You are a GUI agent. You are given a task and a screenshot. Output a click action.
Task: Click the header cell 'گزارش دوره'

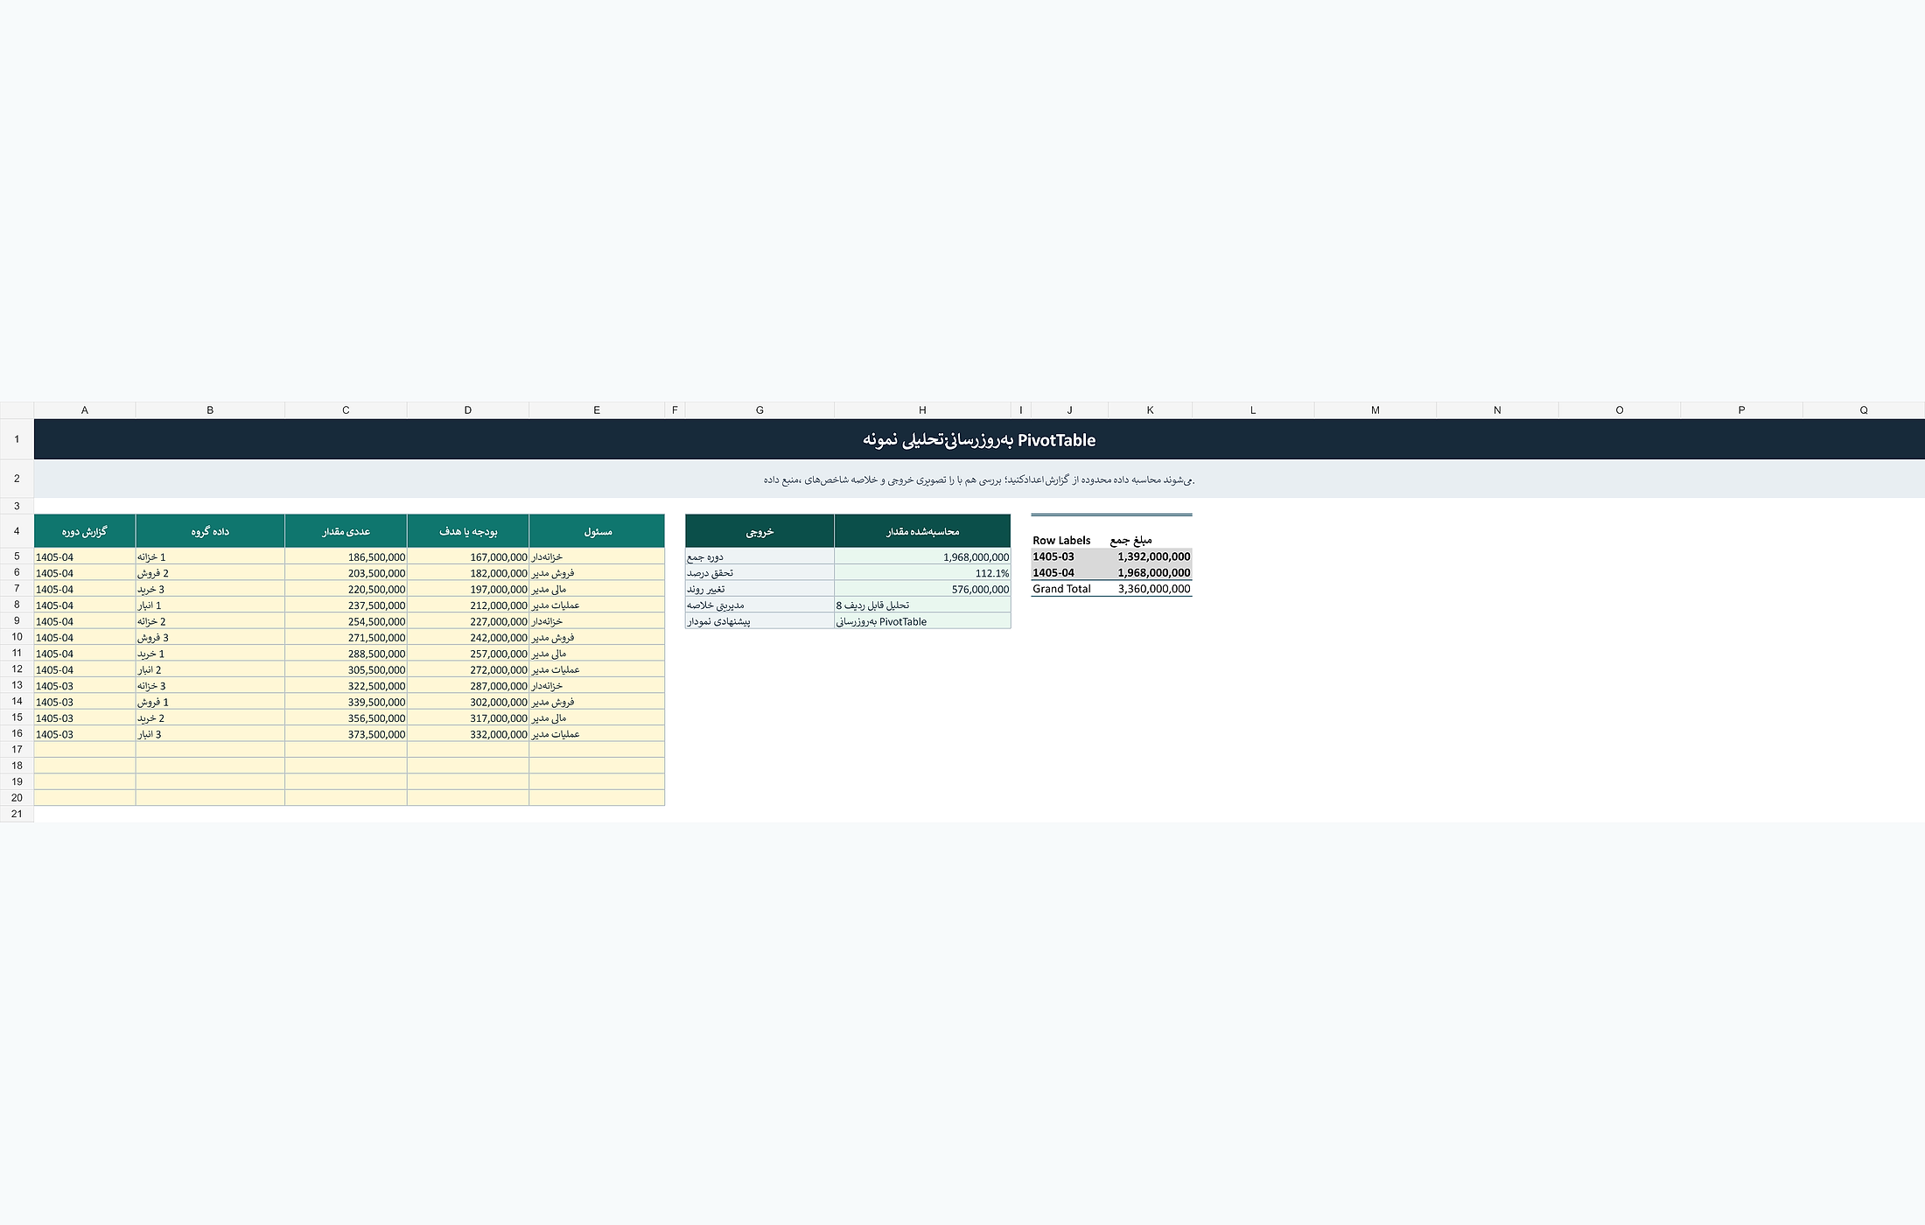(85, 531)
